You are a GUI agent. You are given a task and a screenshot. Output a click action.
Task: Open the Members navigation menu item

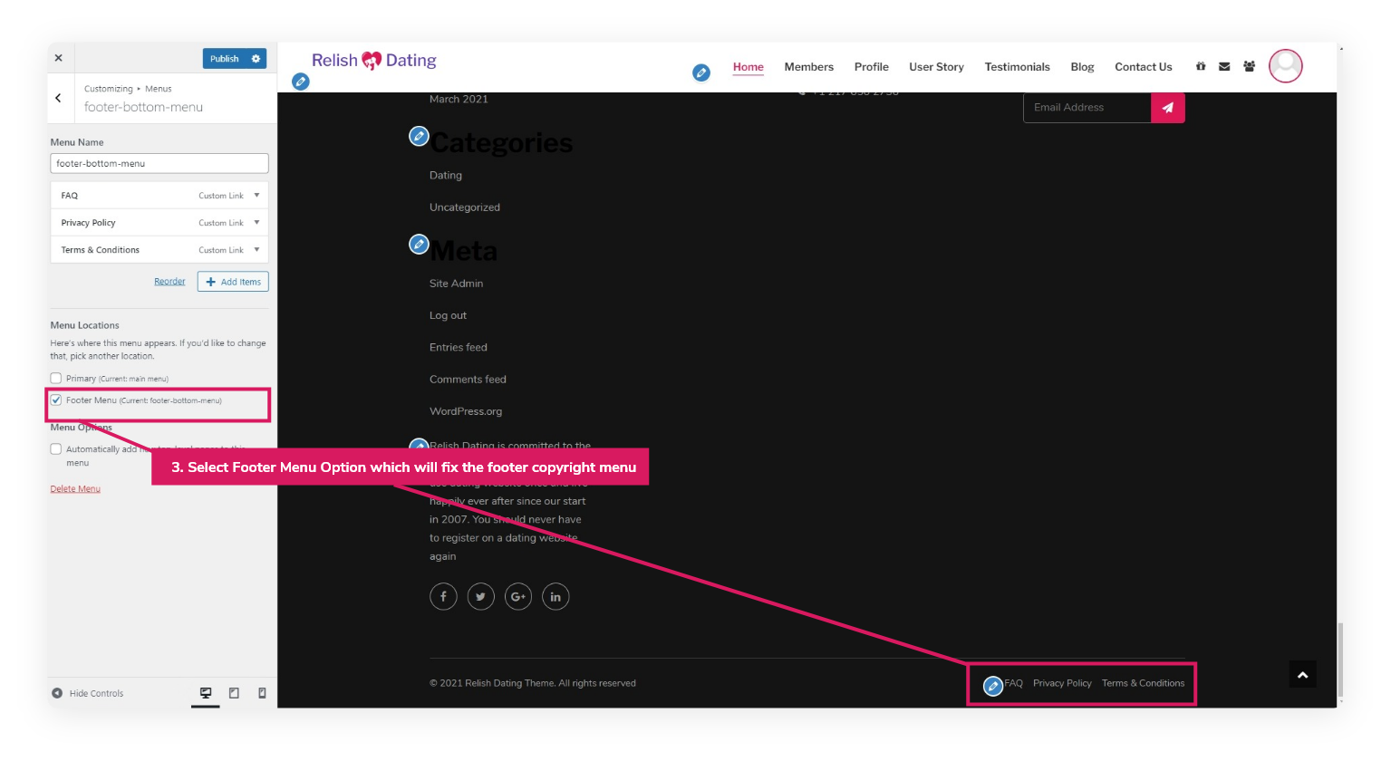coord(808,67)
